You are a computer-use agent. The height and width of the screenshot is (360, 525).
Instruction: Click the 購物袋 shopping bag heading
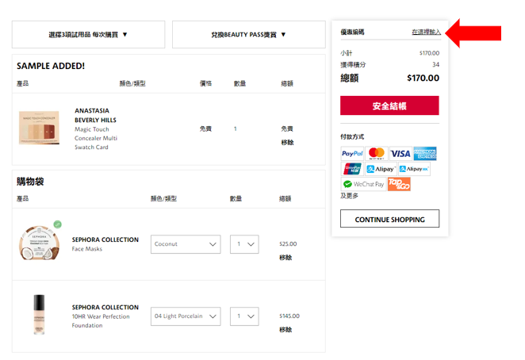[x=30, y=182]
